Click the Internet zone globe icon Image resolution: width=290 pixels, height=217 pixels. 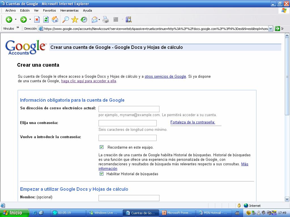pyautogui.click(x=246, y=206)
